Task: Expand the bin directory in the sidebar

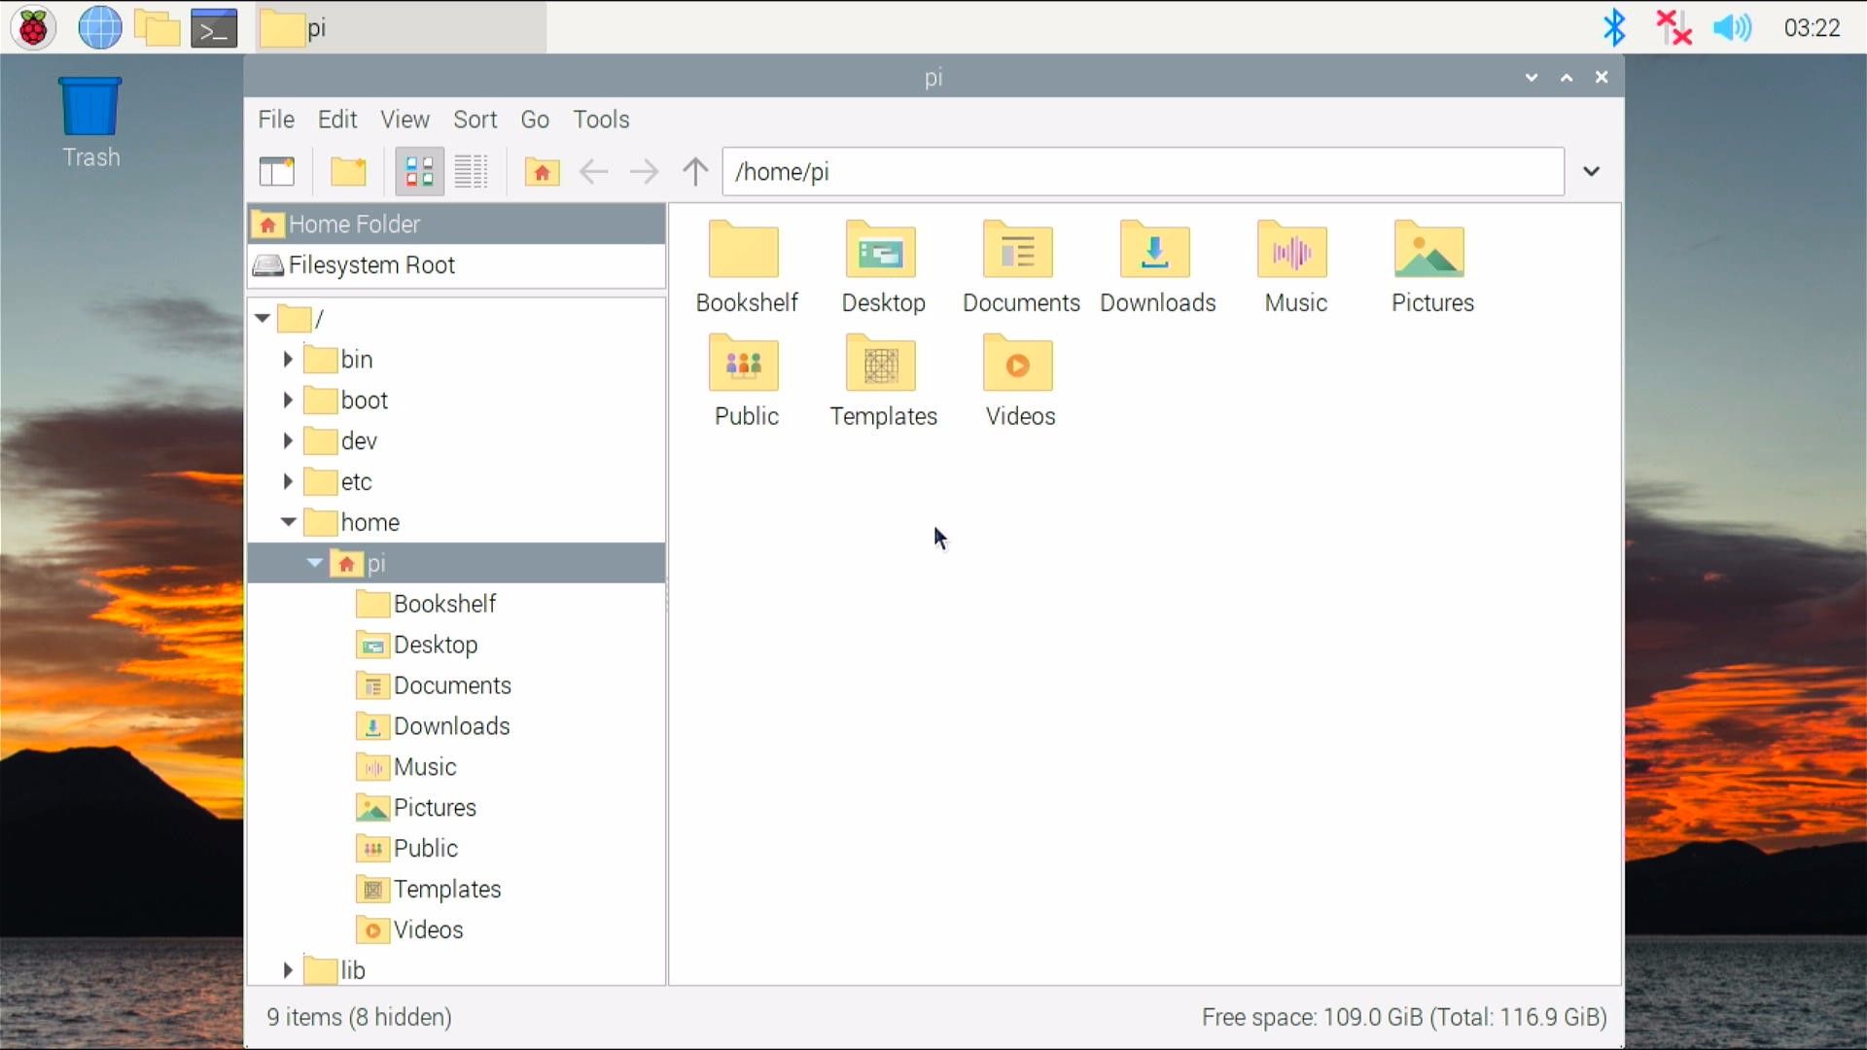Action: tap(288, 359)
